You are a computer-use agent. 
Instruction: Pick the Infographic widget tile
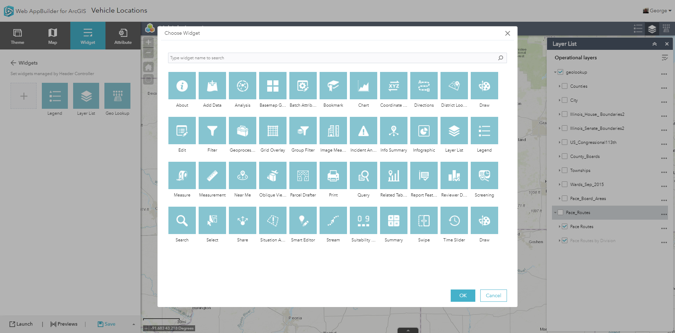424,131
